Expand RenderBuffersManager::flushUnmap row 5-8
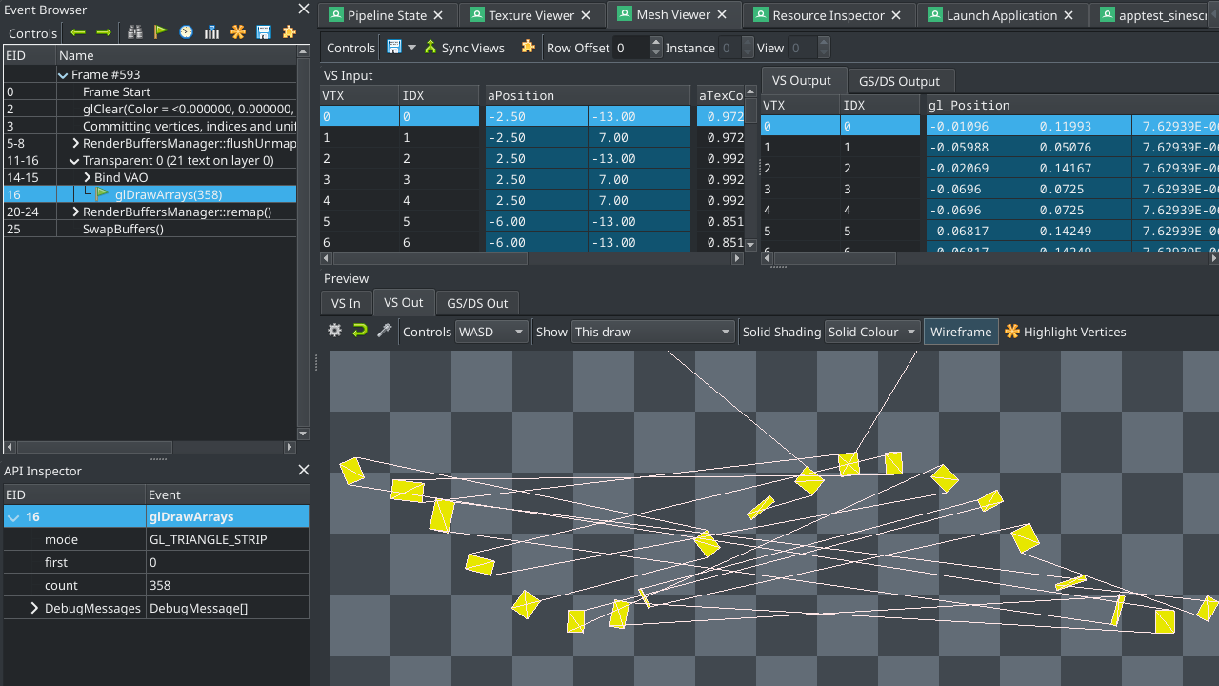 pos(76,144)
